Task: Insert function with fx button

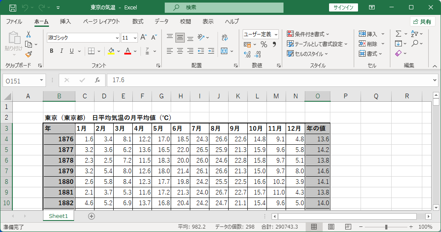Action: [97, 80]
